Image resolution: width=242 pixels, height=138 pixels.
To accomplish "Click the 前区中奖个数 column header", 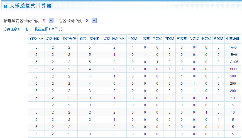I will point(90,39).
